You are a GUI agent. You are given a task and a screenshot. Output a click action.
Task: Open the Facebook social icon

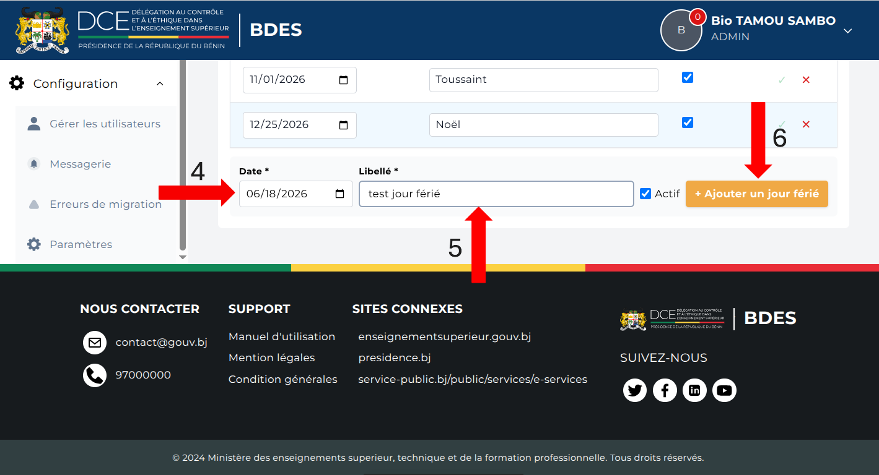coord(665,390)
